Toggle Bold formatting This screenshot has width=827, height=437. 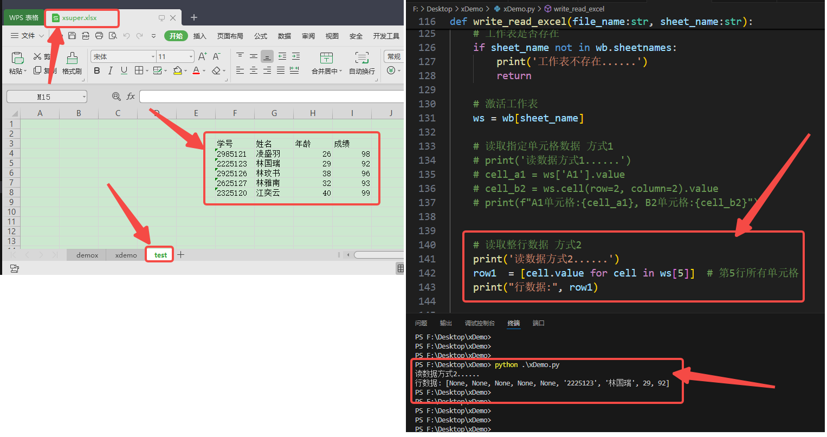click(x=97, y=70)
